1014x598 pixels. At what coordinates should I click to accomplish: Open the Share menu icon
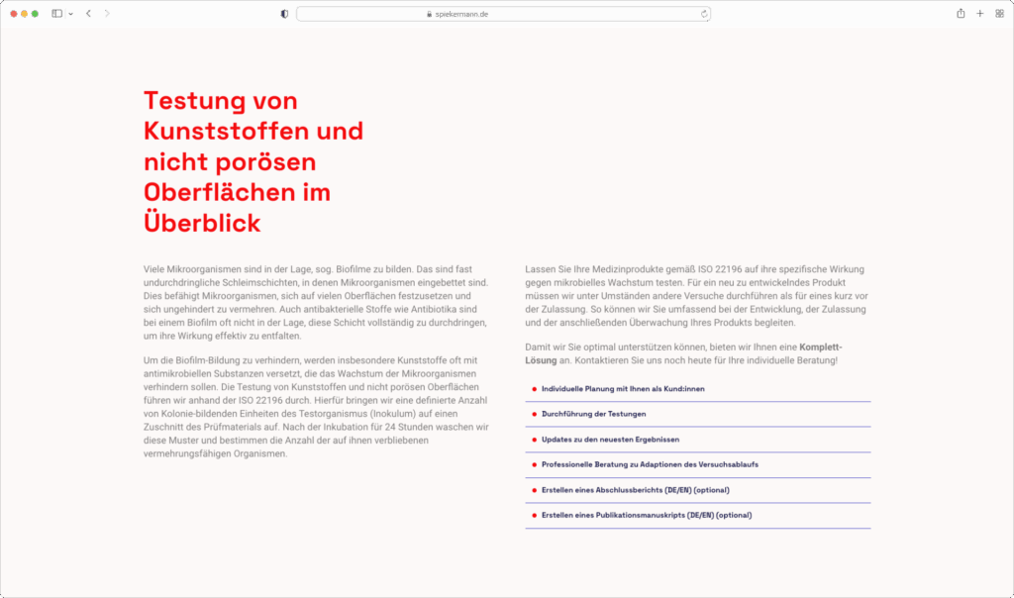959,14
